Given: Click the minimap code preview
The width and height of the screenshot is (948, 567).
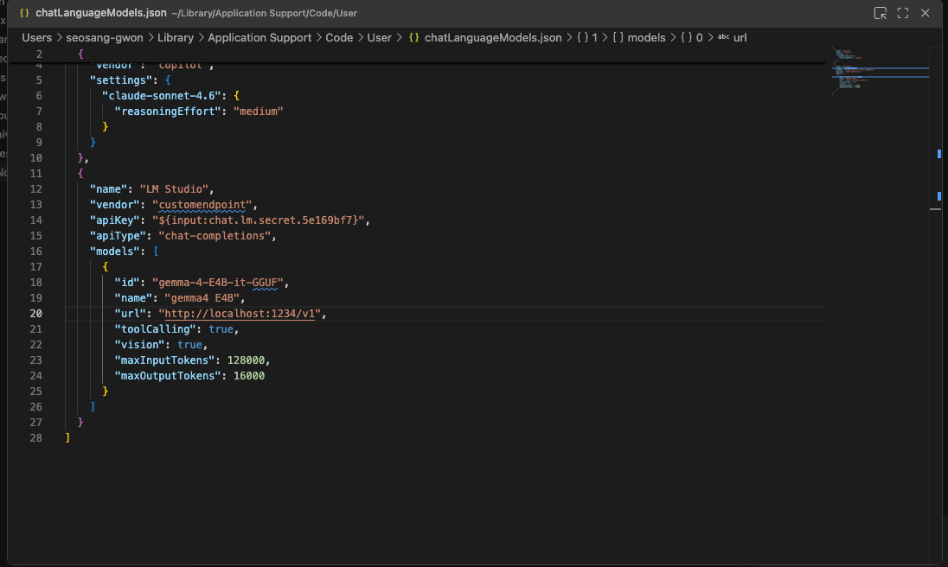Looking at the screenshot, I should tap(880, 71).
